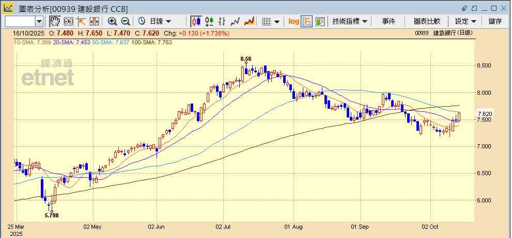Select the orange arrow pointer tool
Viewport: 512px width, 238px height.
[x=81, y=21]
